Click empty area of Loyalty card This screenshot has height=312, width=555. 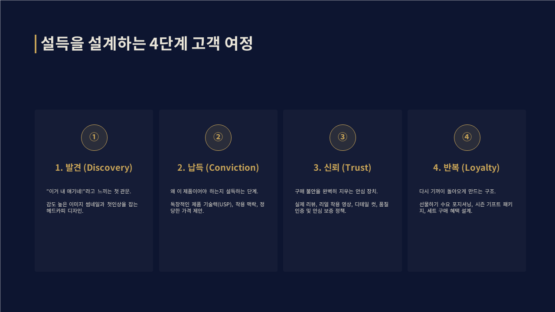tap(467, 245)
